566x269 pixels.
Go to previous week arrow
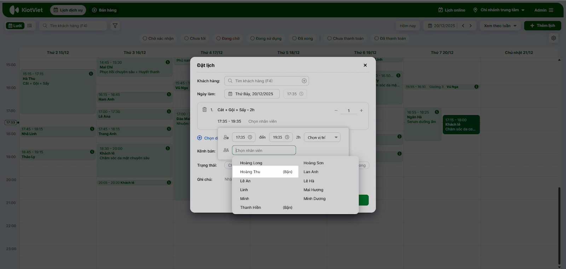463,25
